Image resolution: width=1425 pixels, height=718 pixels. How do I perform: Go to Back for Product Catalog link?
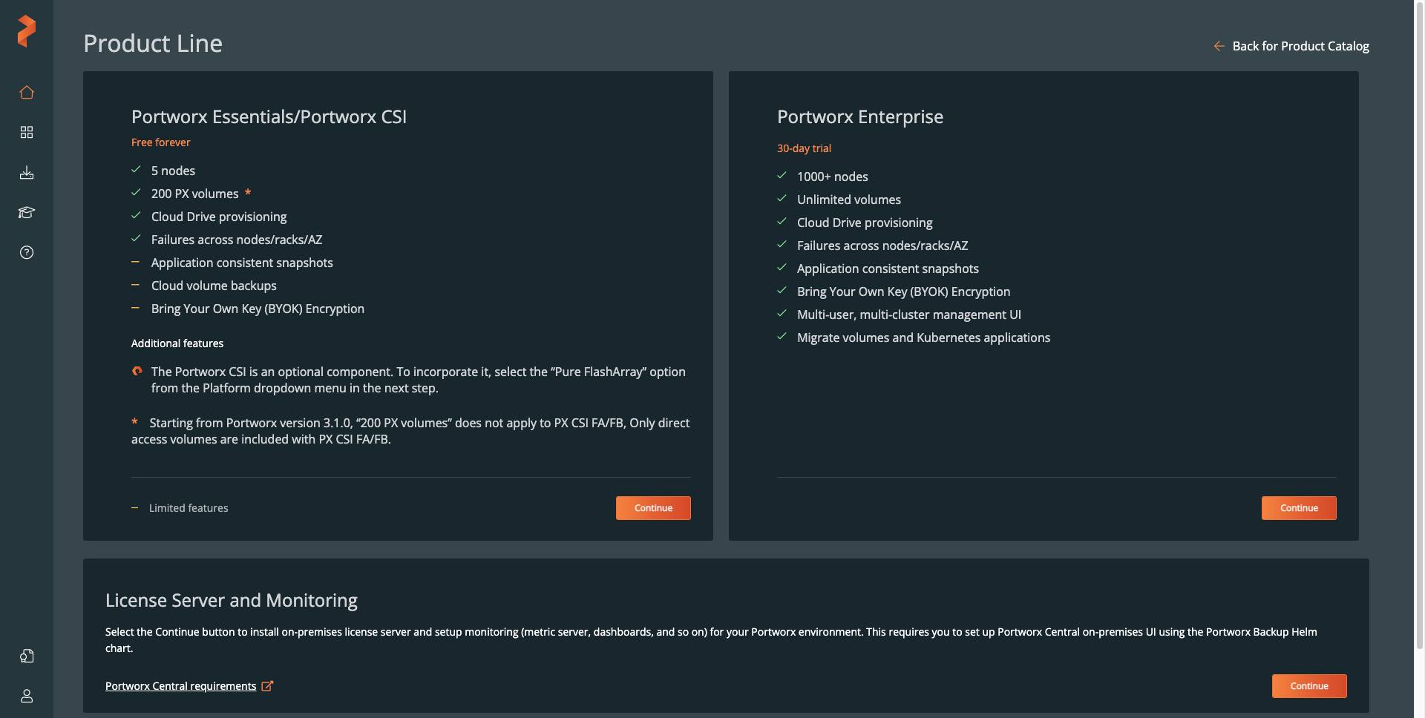1300,46
